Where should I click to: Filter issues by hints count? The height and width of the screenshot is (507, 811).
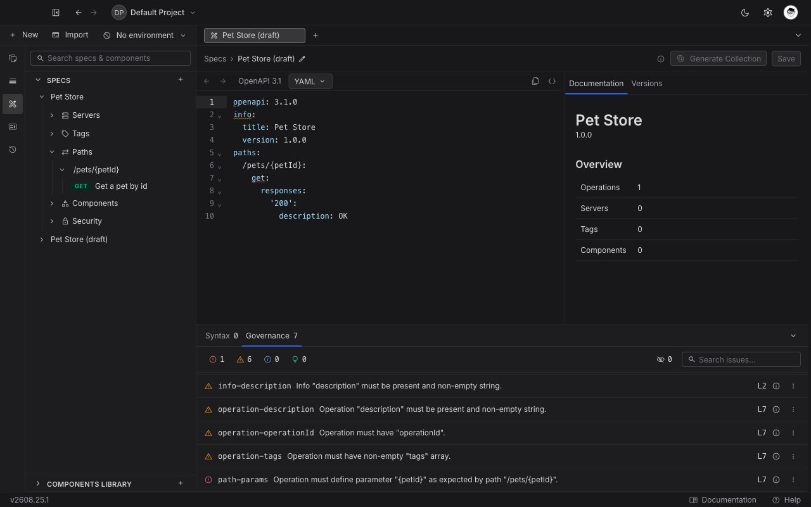(299, 359)
